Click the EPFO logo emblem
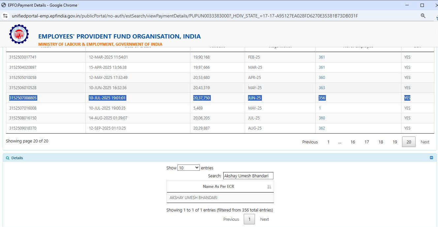The height and width of the screenshot is (227, 438). [x=19, y=34]
